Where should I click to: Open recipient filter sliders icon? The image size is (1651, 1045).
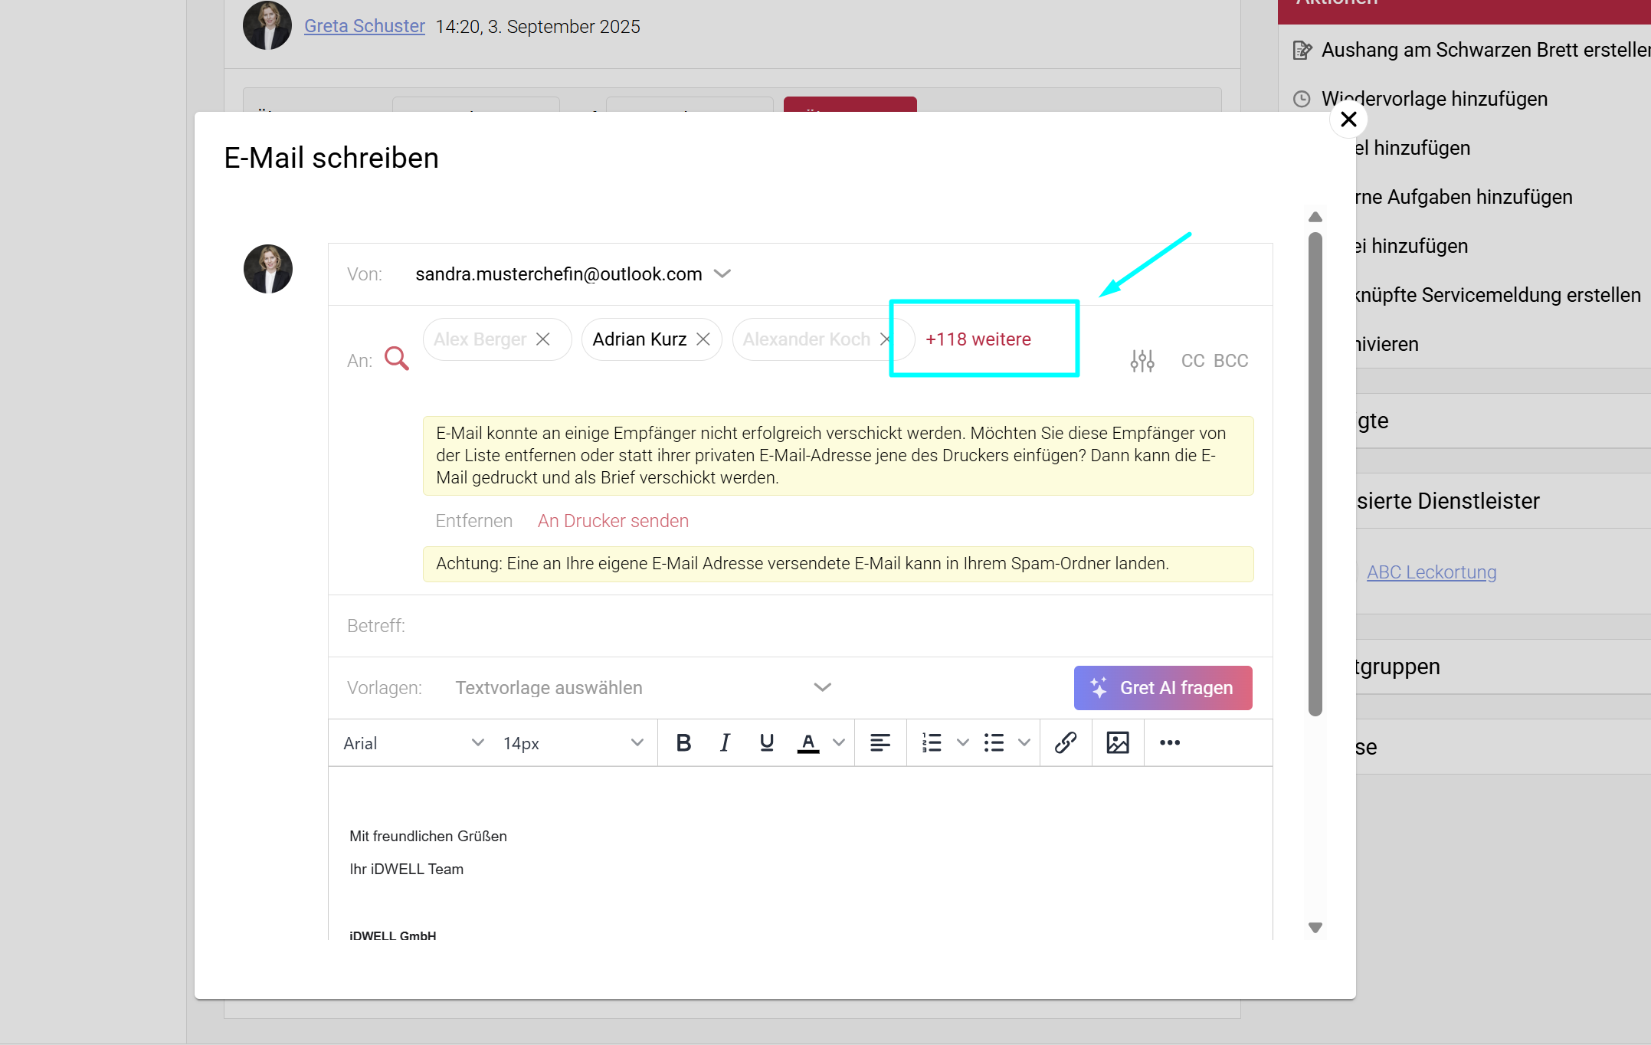pyautogui.click(x=1142, y=361)
